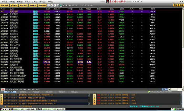The height and width of the screenshot is (111, 184).
Task: Click the 日分 chart badge for USD
Action: pos(35,12)
